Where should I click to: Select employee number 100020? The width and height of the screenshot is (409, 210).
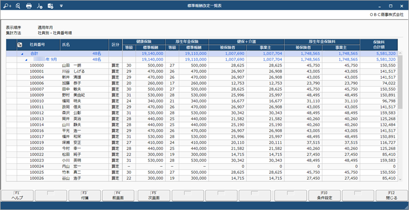point(37,149)
